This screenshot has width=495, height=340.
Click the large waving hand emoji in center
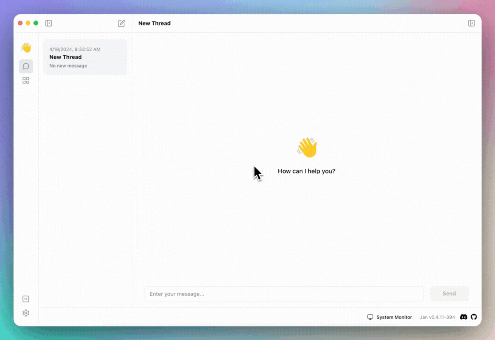307,148
